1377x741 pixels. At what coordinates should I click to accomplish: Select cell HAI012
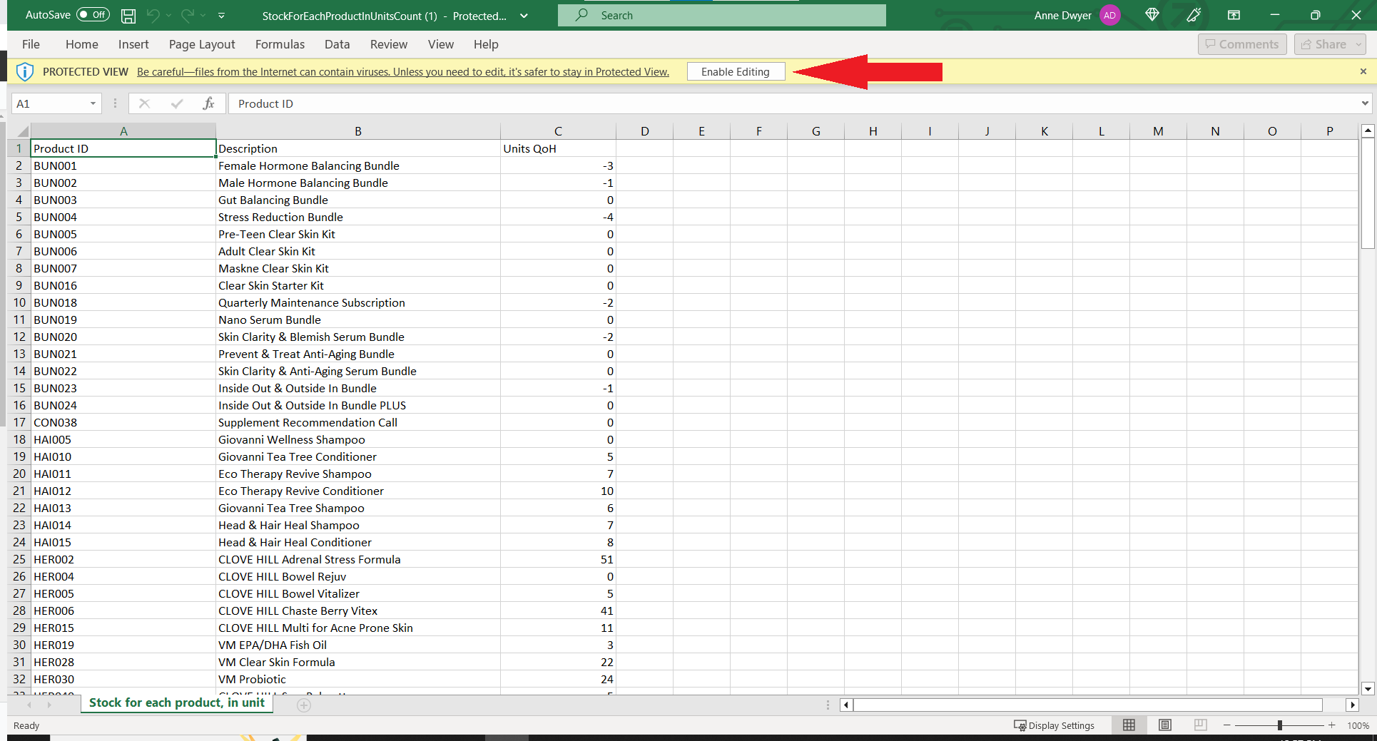point(123,491)
